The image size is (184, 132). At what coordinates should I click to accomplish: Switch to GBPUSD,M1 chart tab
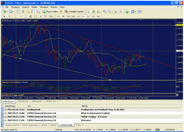click(x=37, y=101)
